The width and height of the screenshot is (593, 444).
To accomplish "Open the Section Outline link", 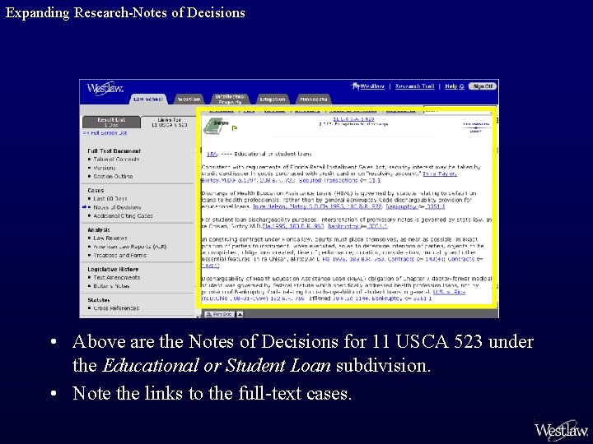I will coord(113,176).
